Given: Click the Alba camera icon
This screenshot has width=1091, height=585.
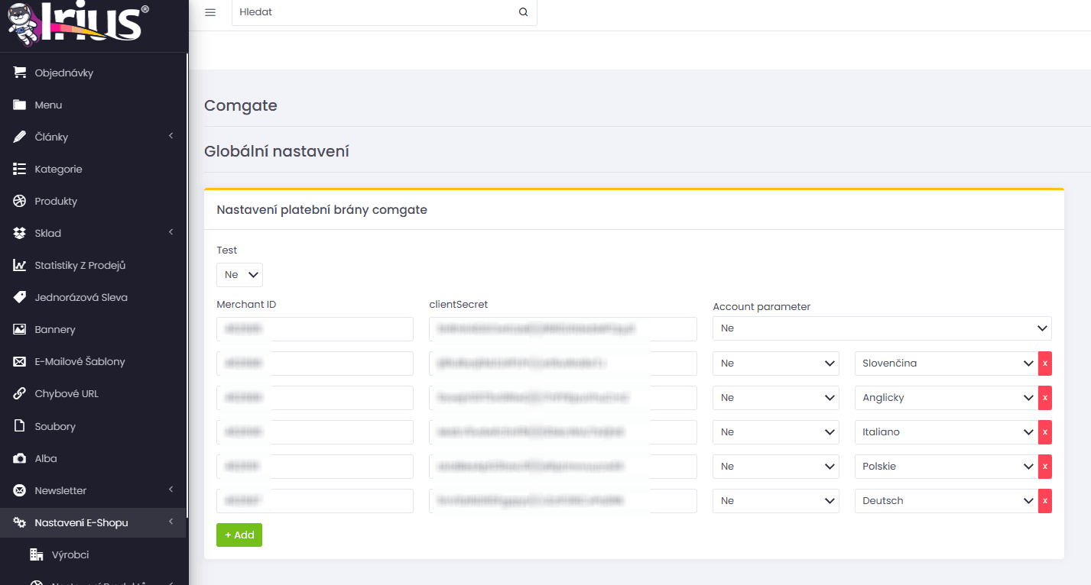Looking at the screenshot, I should click(x=20, y=458).
